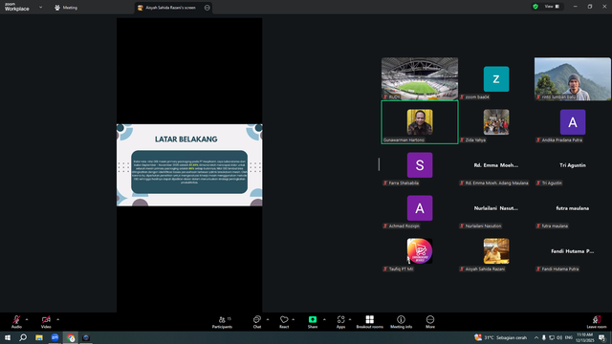Open screen share options circle icon
612x344 pixels.
tap(207, 8)
